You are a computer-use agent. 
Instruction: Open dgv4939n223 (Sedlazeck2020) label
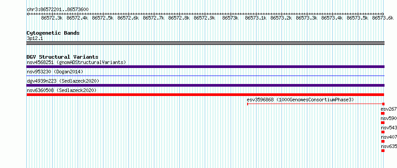(x=63, y=81)
